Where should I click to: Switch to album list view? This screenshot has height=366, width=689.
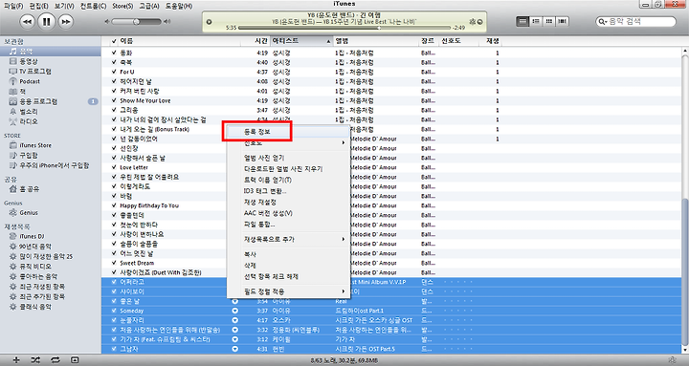[x=536, y=21]
